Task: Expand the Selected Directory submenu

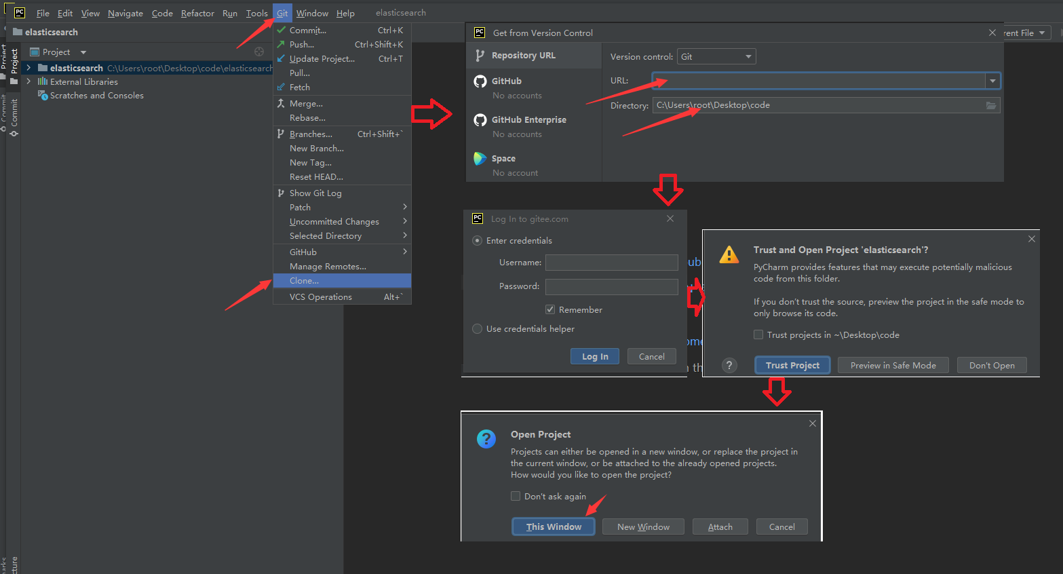Action: pos(405,235)
